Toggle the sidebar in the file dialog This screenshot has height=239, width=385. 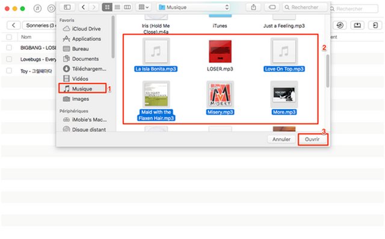click(x=67, y=7)
